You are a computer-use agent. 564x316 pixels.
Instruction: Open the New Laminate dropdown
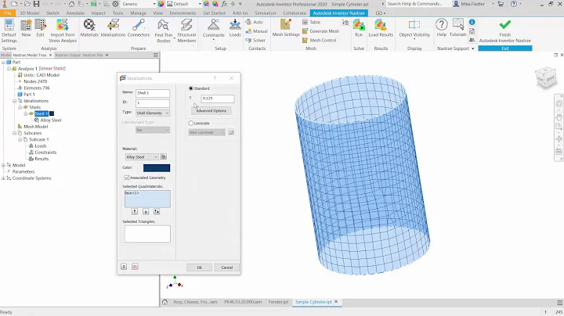(207, 132)
